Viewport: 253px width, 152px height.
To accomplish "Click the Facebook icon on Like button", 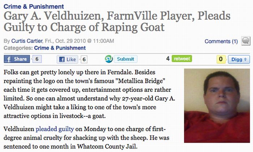I will tap(62, 59).
